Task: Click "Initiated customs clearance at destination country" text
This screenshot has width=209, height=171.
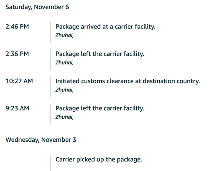Action: pyautogui.click(x=127, y=81)
